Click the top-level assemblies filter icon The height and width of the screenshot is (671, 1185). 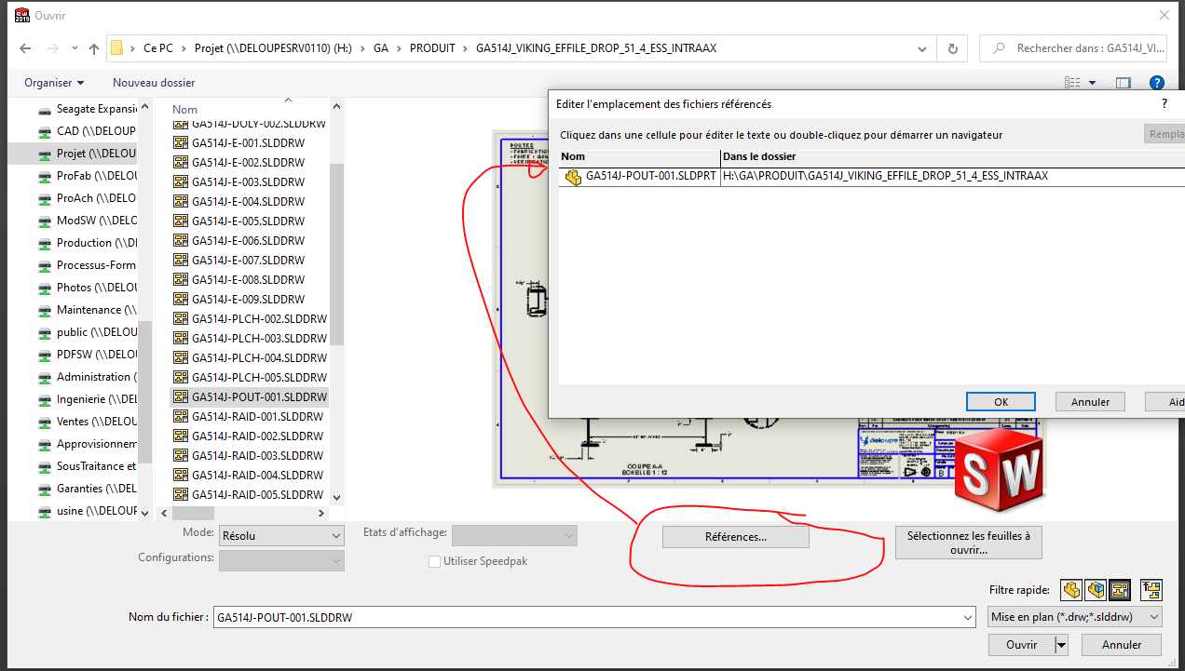tap(1151, 589)
